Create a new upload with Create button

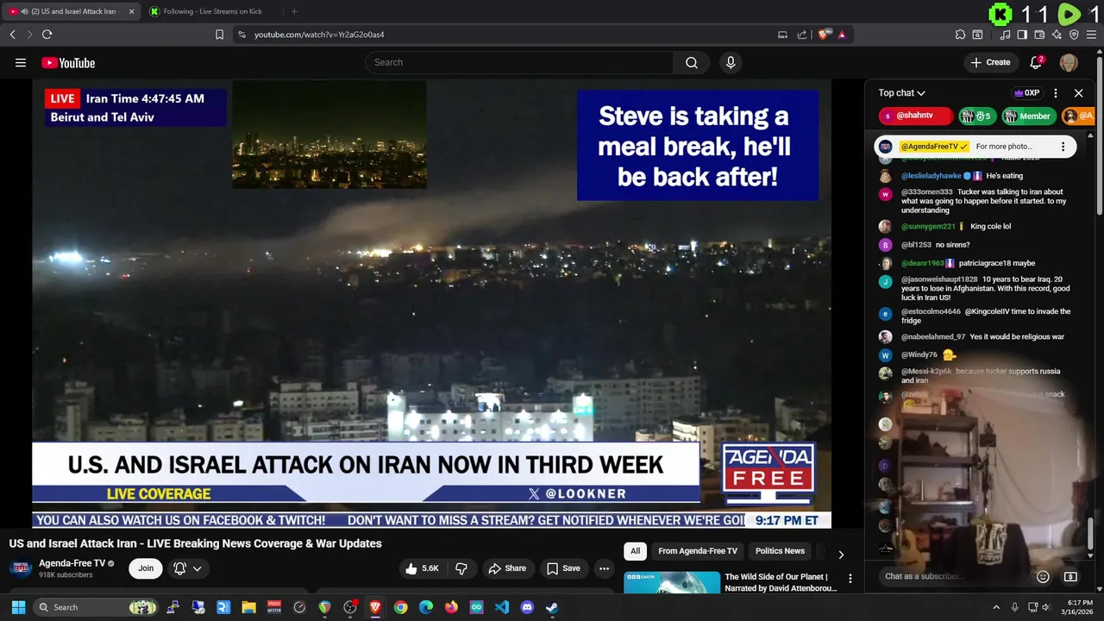(x=990, y=62)
